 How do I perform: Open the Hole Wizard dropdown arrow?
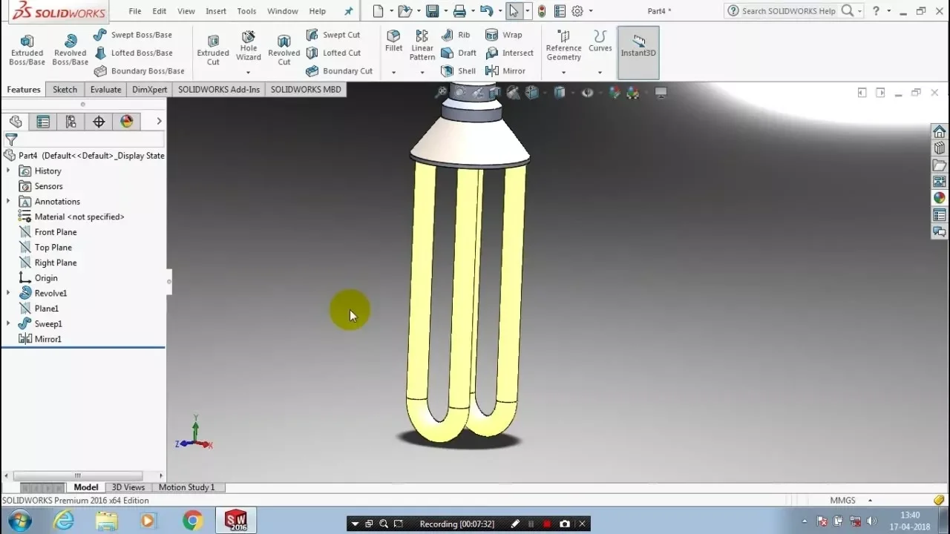pyautogui.click(x=248, y=73)
